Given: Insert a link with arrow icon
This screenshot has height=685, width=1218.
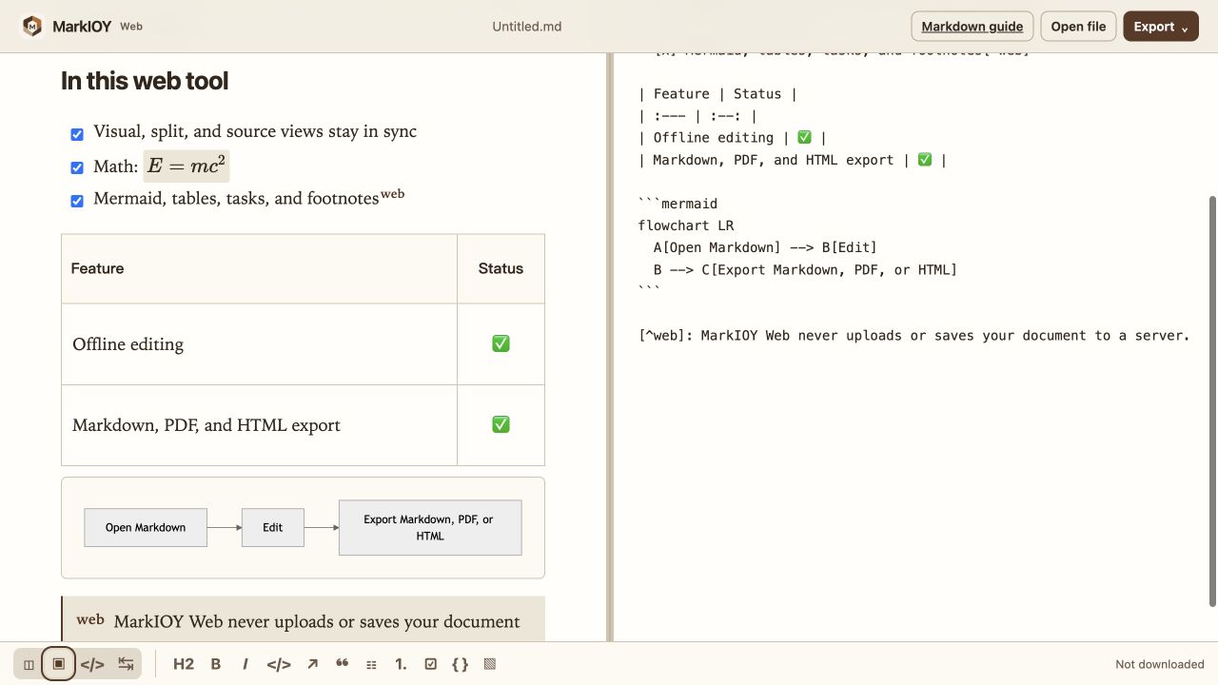Looking at the screenshot, I should coord(312,664).
